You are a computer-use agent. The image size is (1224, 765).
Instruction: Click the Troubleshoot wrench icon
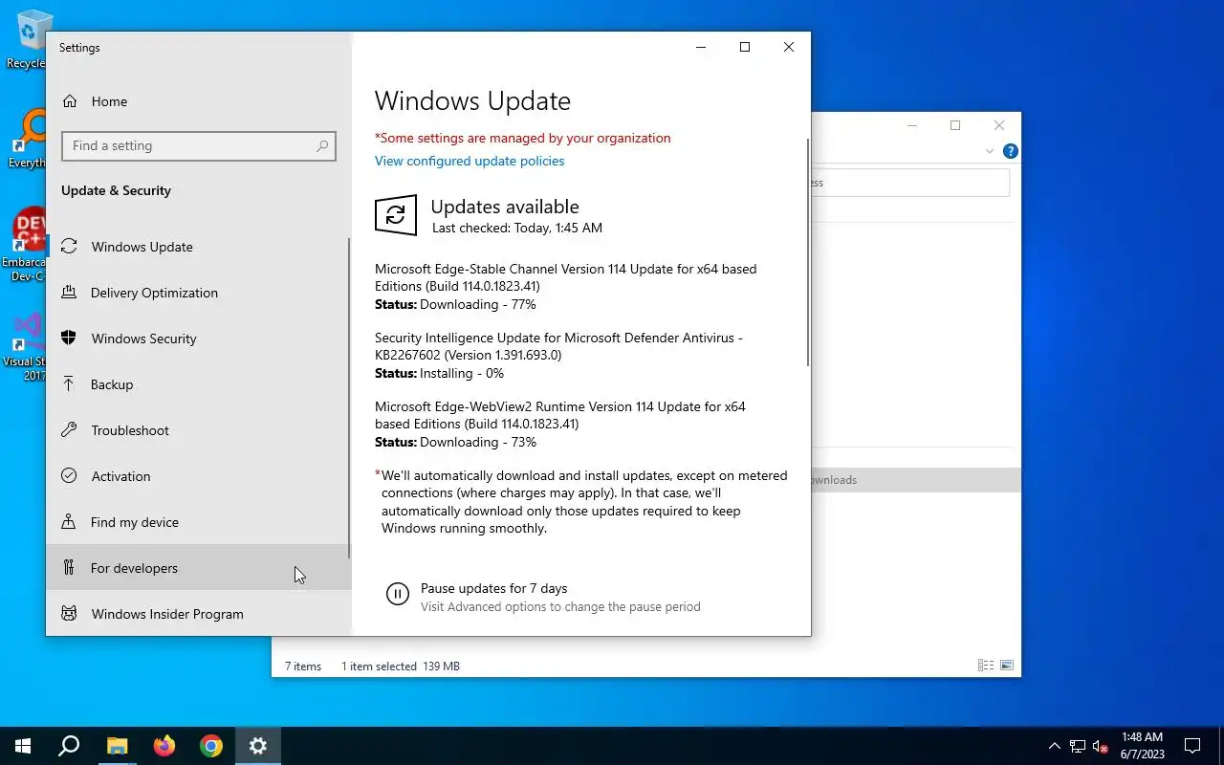click(x=69, y=430)
